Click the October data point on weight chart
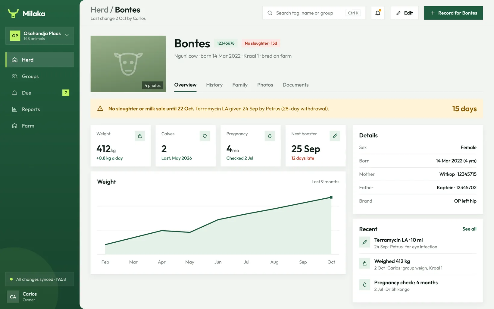Screen dimensions: 494x309 [331, 197]
